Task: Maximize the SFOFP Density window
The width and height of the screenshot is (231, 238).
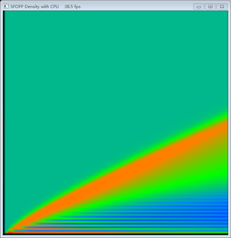Action: point(210,6)
